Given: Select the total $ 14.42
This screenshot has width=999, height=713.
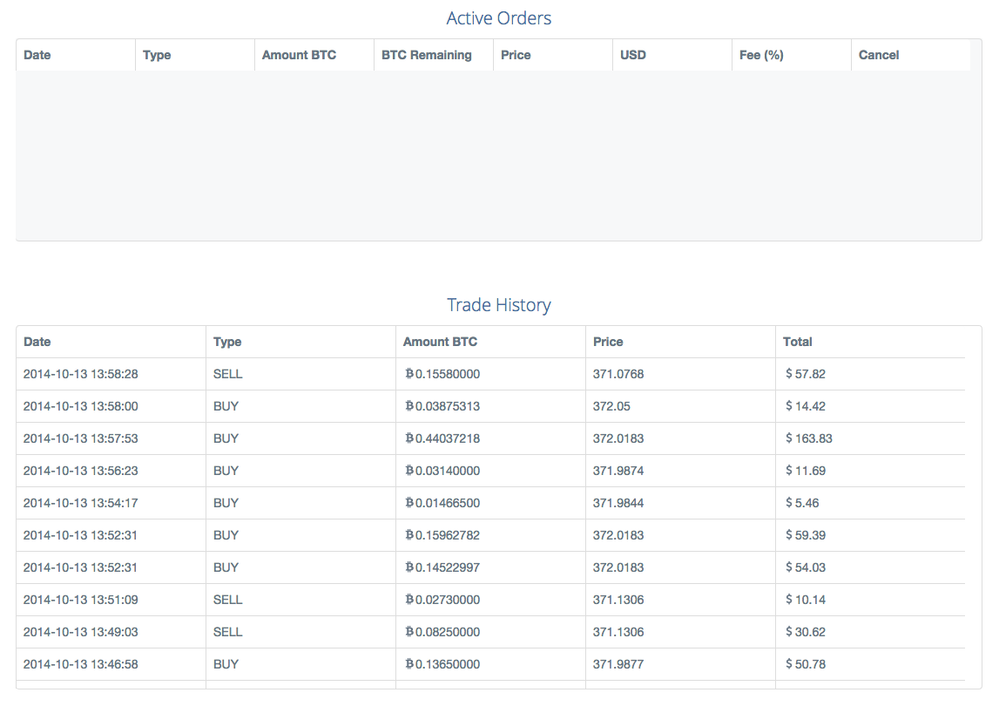Looking at the screenshot, I should tap(806, 406).
